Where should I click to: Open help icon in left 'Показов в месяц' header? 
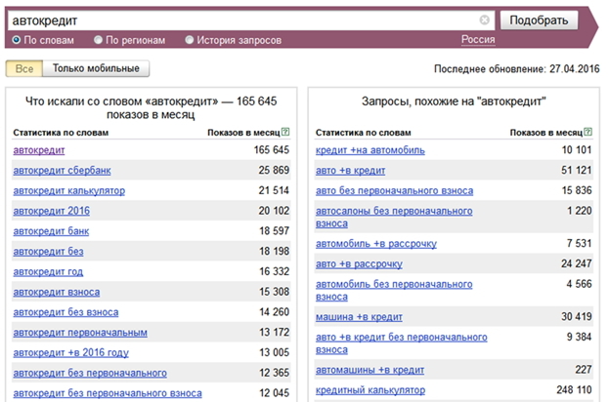coord(285,132)
